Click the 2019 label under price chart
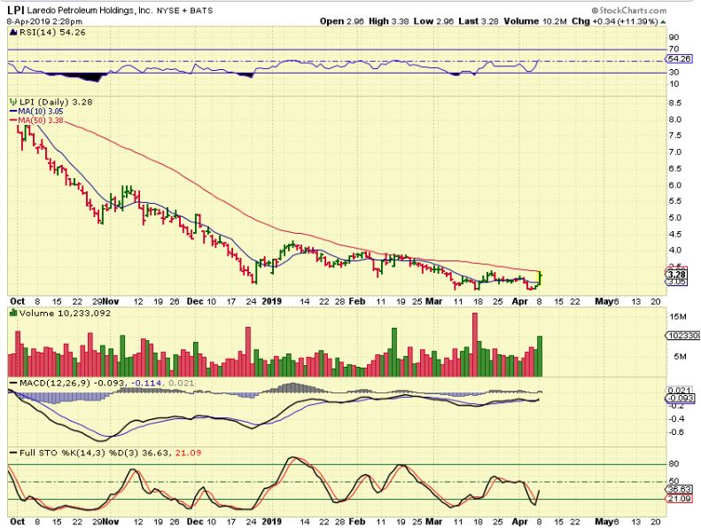The image size is (701, 528). (271, 301)
